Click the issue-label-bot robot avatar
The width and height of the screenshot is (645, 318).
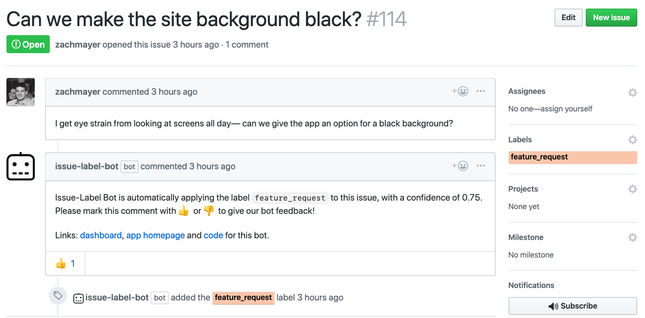point(21,166)
